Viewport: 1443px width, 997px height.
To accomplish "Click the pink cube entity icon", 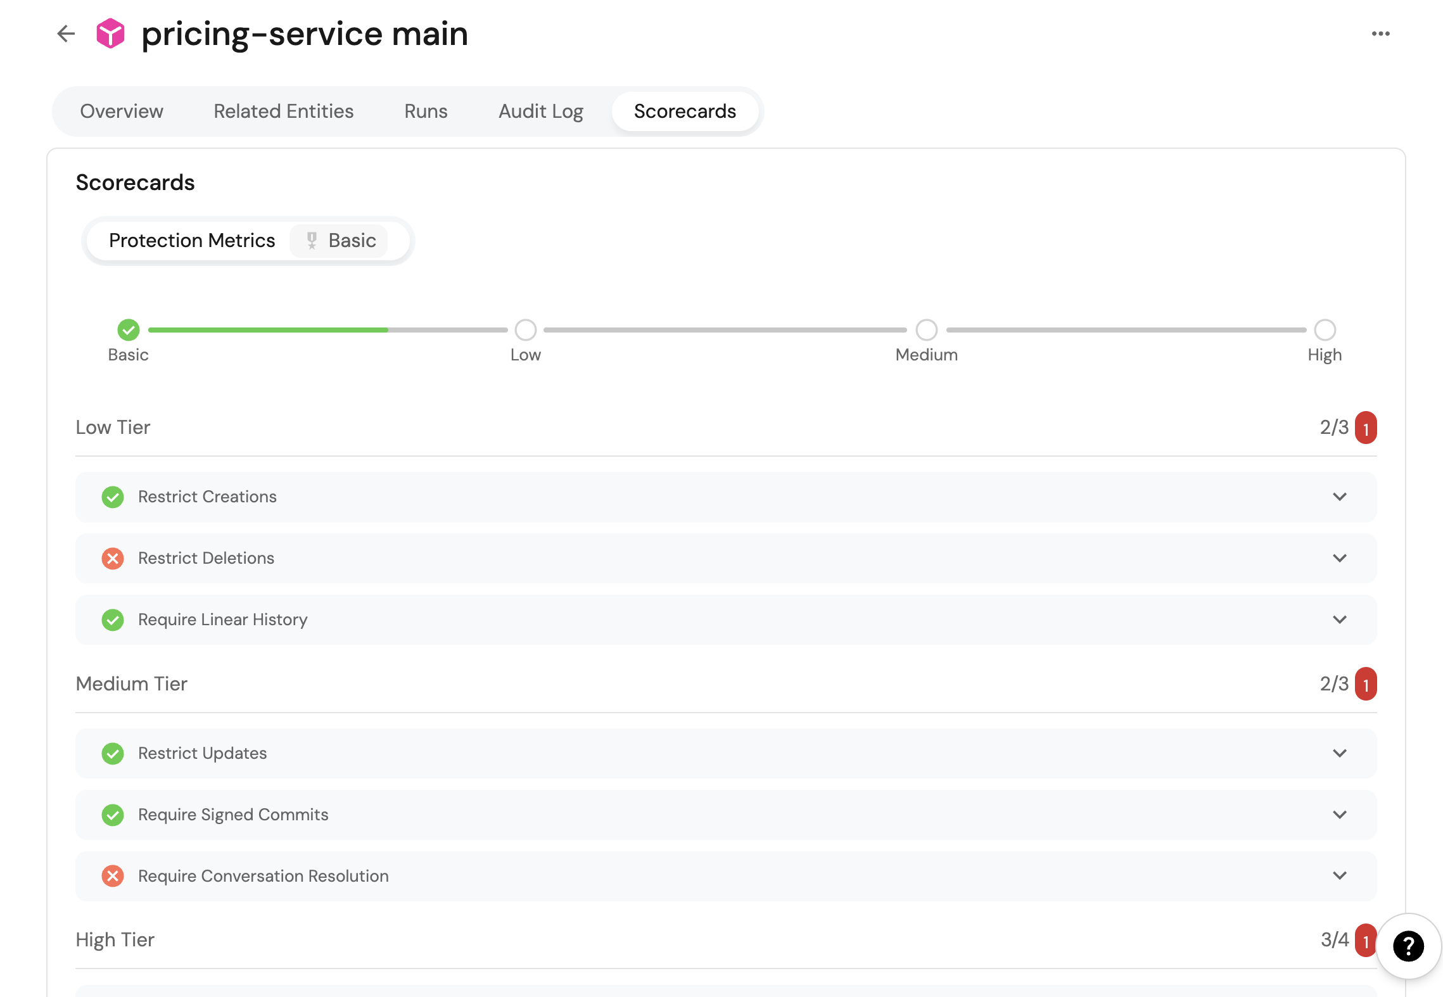I will click(x=110, y=34).
